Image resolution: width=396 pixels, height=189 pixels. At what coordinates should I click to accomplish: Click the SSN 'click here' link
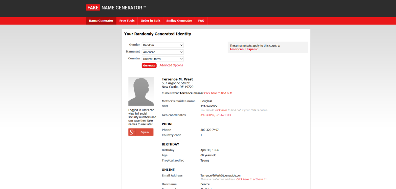(x=221, y=110)
